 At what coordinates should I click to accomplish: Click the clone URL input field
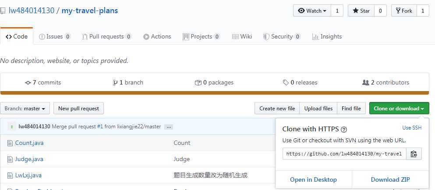pos(345,154)
